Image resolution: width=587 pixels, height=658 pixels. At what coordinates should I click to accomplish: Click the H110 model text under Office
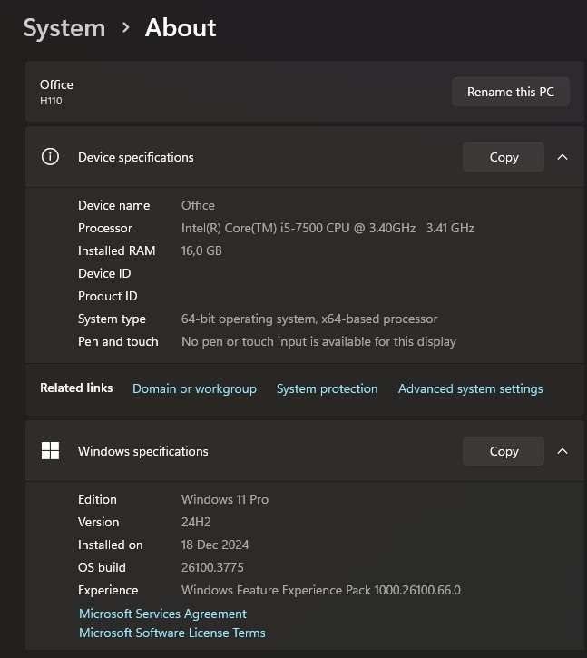(51, 101)
